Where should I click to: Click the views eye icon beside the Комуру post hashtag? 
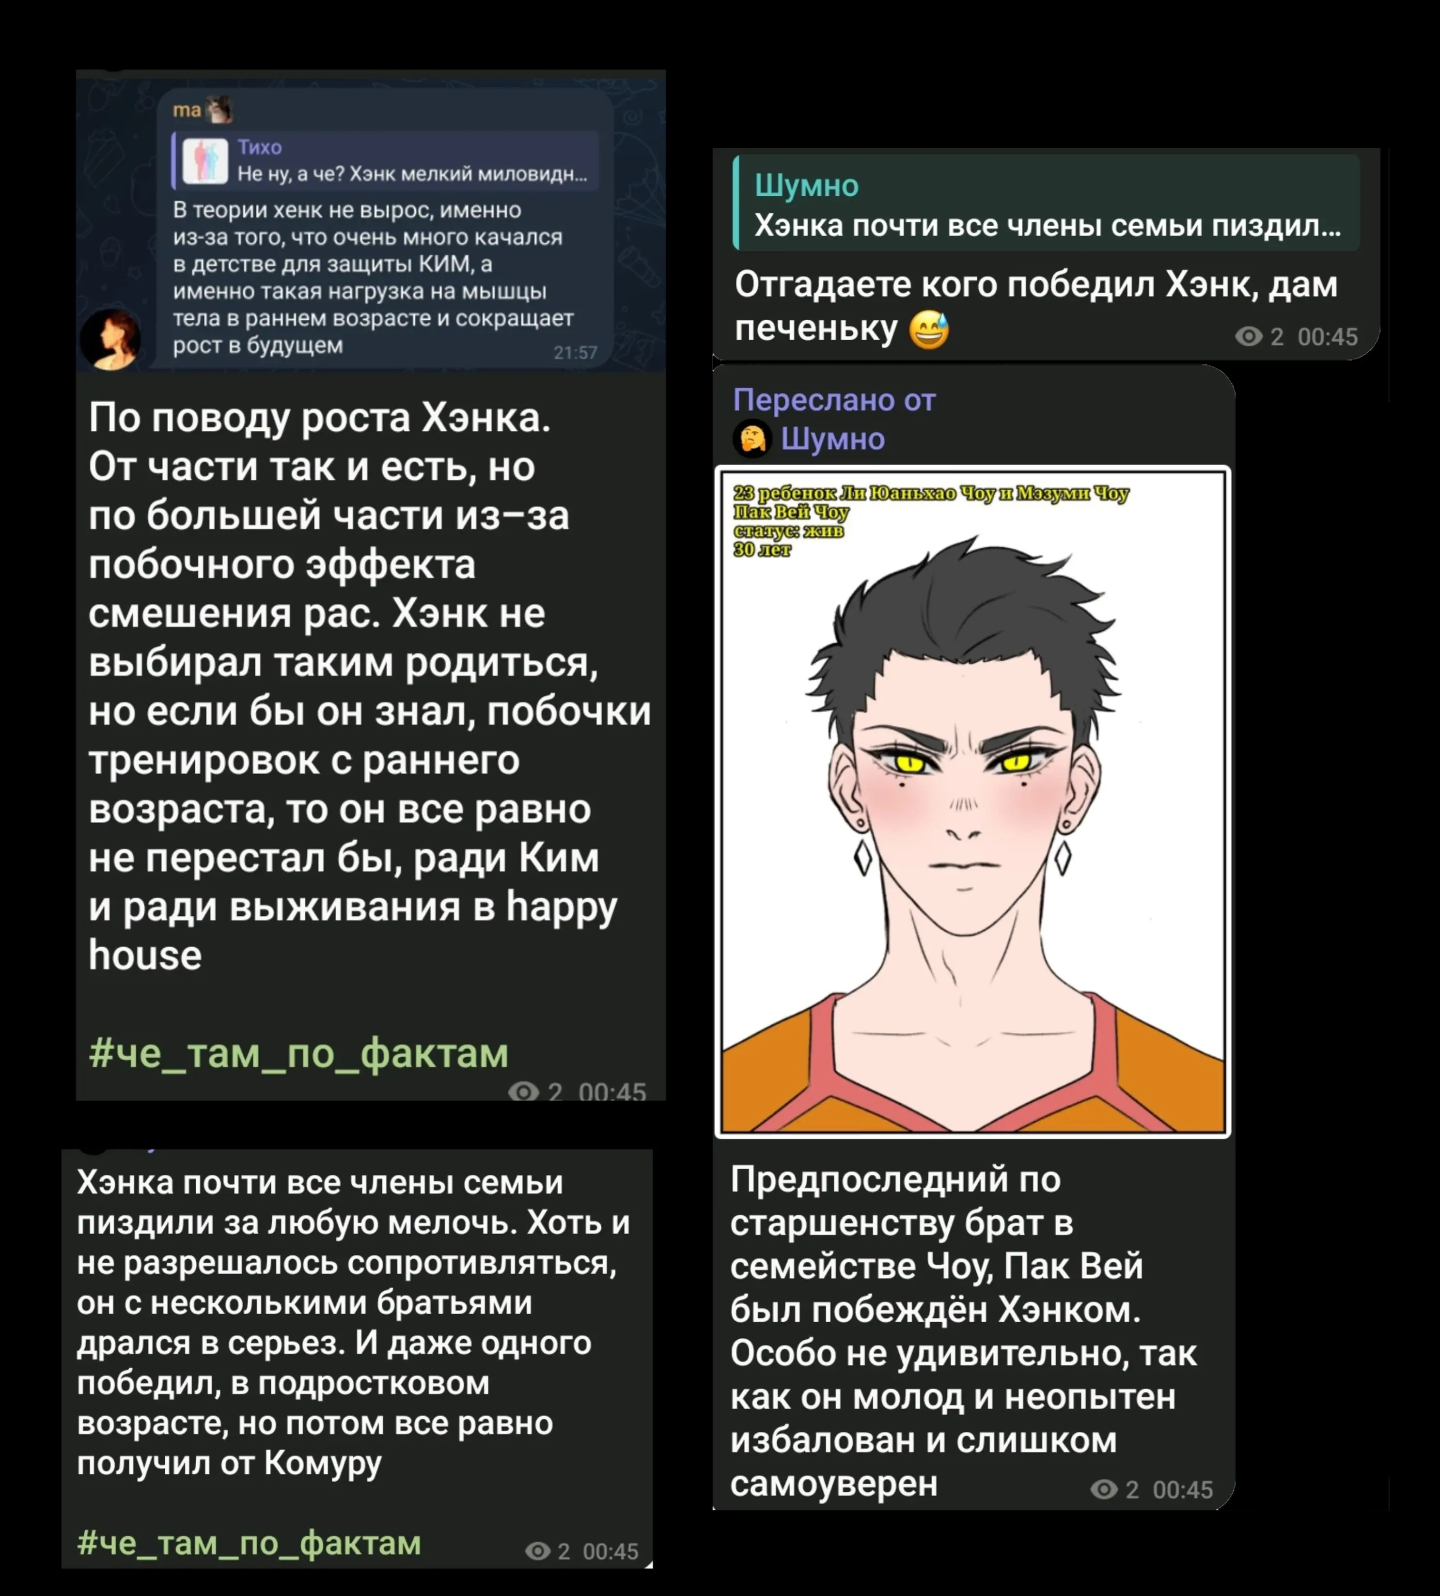(x=538, y=1551)
